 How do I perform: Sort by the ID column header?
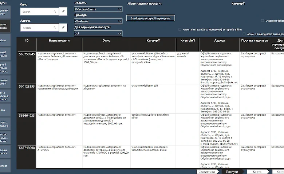27,41
